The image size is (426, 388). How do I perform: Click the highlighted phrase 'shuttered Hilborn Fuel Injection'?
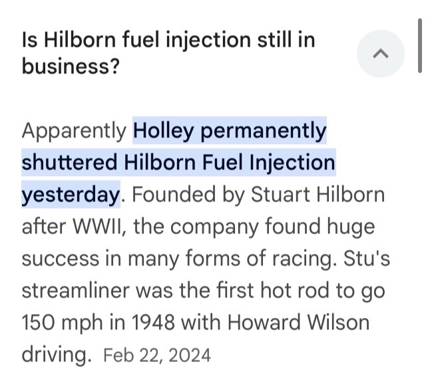click(x=178, y=163)
